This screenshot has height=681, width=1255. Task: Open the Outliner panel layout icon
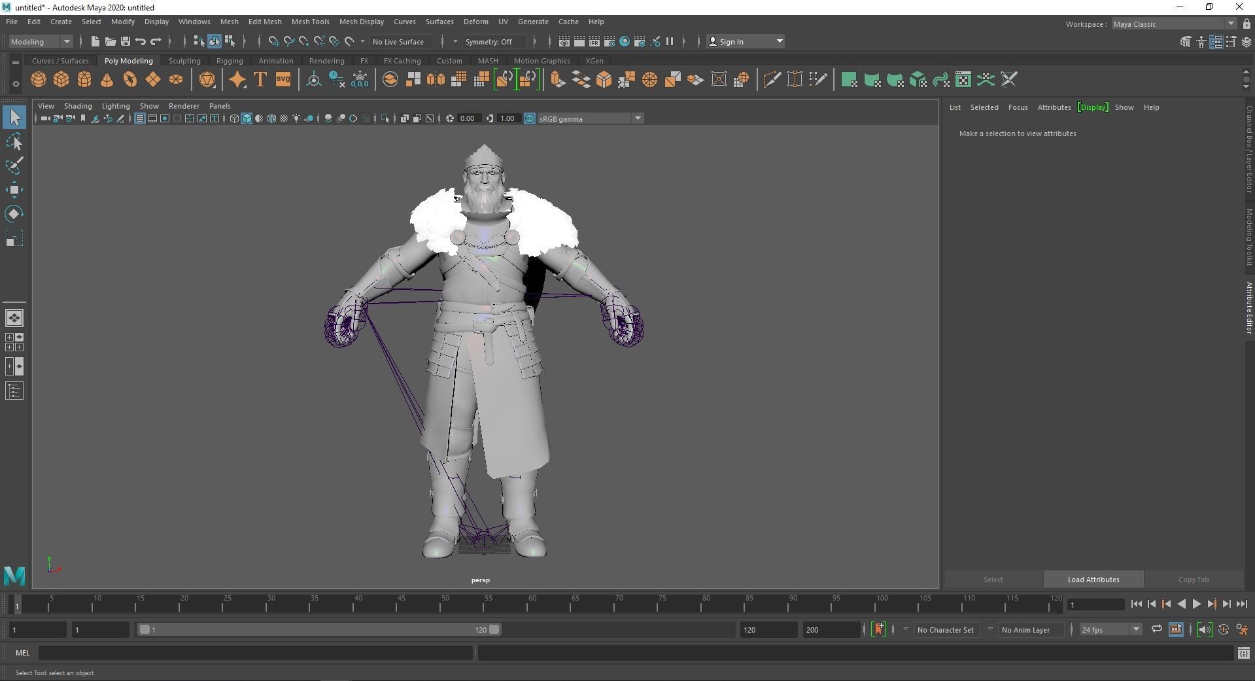point(14,391)
